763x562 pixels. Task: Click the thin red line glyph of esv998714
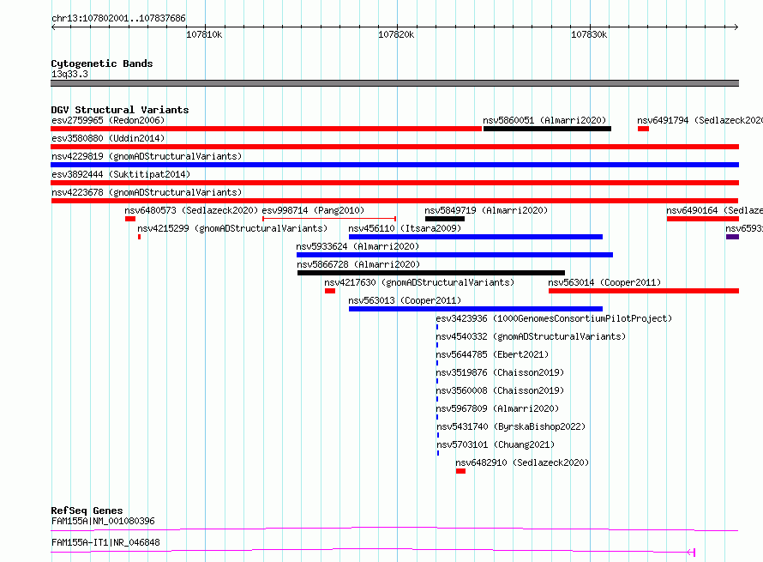click(x=329, y=219)
